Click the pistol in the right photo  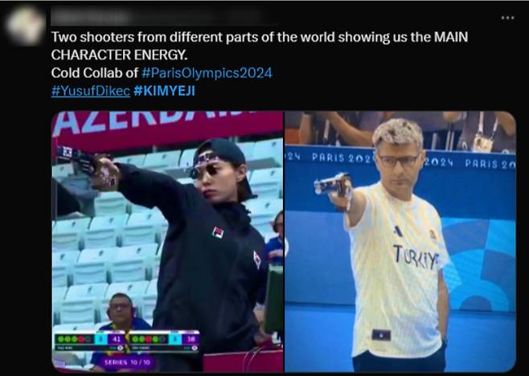pyautogui.click(x=332, y=185)
